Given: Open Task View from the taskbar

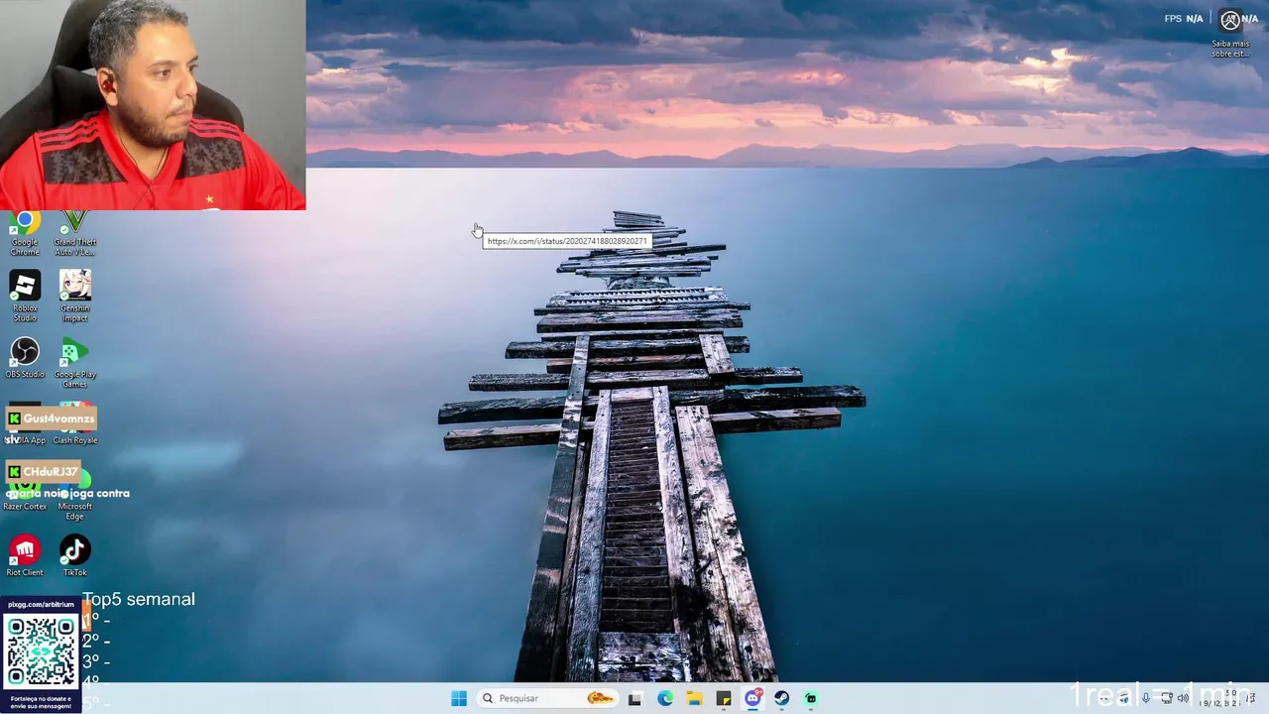Looking at the screenshot, I should click(634, 698).
